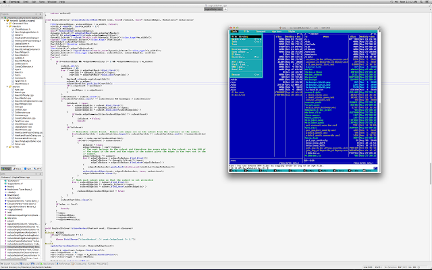Choose Sort order... in the Left menu
The width and height of the screenshot is (432, 270).
[246, 52]
